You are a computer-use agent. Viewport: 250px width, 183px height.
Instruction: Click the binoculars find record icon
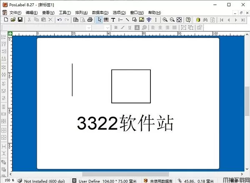click(205, 20)
